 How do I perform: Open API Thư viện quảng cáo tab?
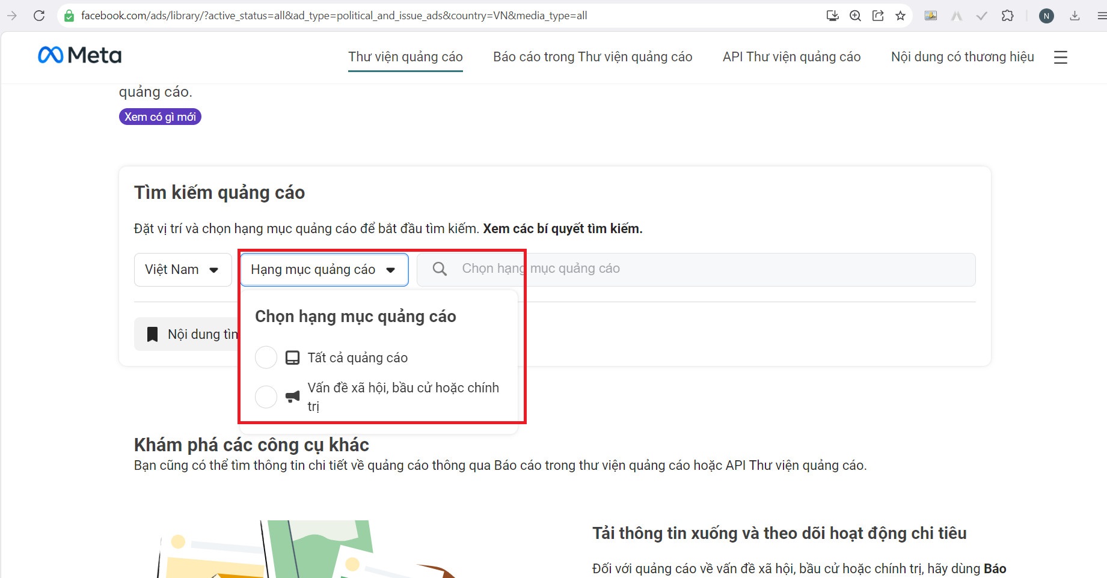coord(791,57)
